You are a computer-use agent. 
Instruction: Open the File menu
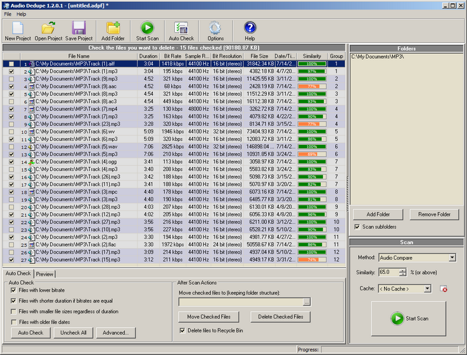[8, 14]
